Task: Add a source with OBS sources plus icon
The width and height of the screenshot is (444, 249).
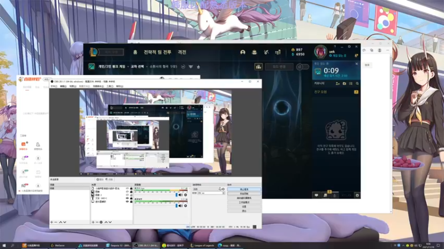Action: tap(93, 222)
